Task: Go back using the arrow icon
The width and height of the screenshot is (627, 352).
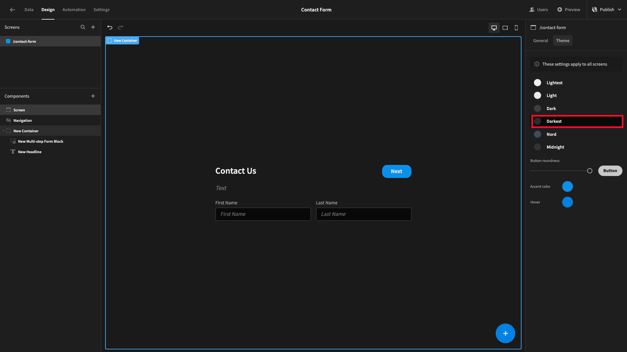Action: click(x=12, y=10)
